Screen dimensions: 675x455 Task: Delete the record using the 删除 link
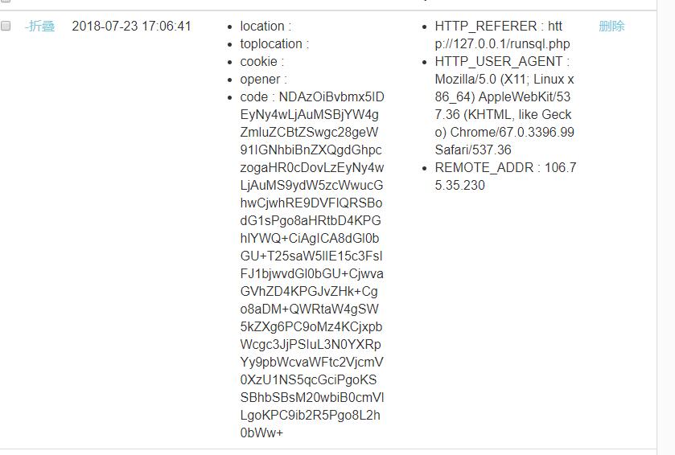point(611,27)
